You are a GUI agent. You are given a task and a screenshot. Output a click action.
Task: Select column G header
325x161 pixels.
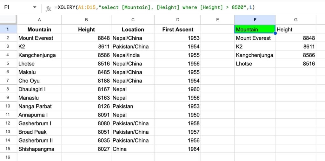(x=295, y=20)
